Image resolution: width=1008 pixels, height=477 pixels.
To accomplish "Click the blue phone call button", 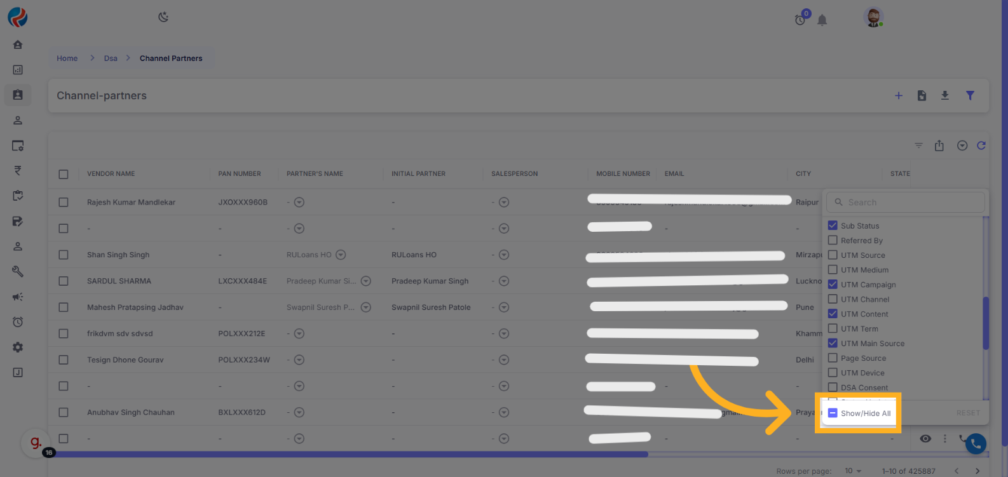I will click(x=976, y=443).
